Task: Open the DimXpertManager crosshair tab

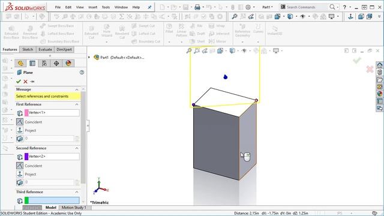Action: 56,64
